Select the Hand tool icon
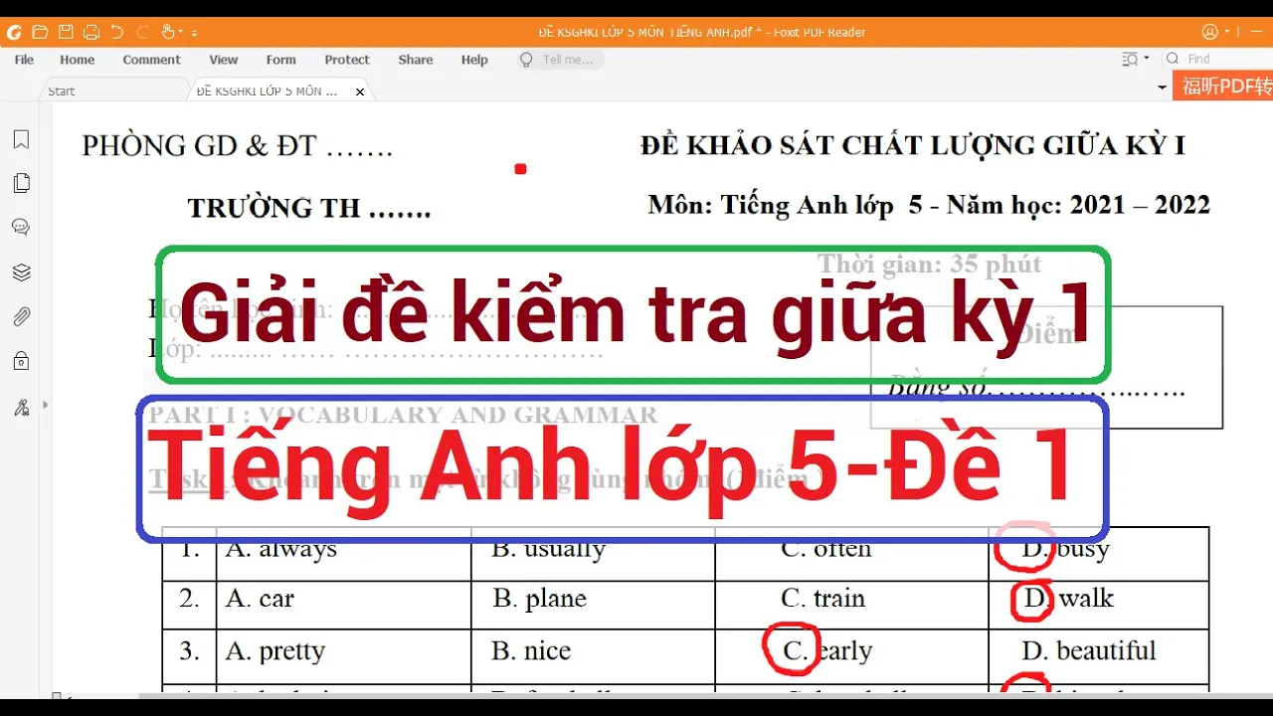The width and height of the screenshot is (1273, 716). [168, 32]
